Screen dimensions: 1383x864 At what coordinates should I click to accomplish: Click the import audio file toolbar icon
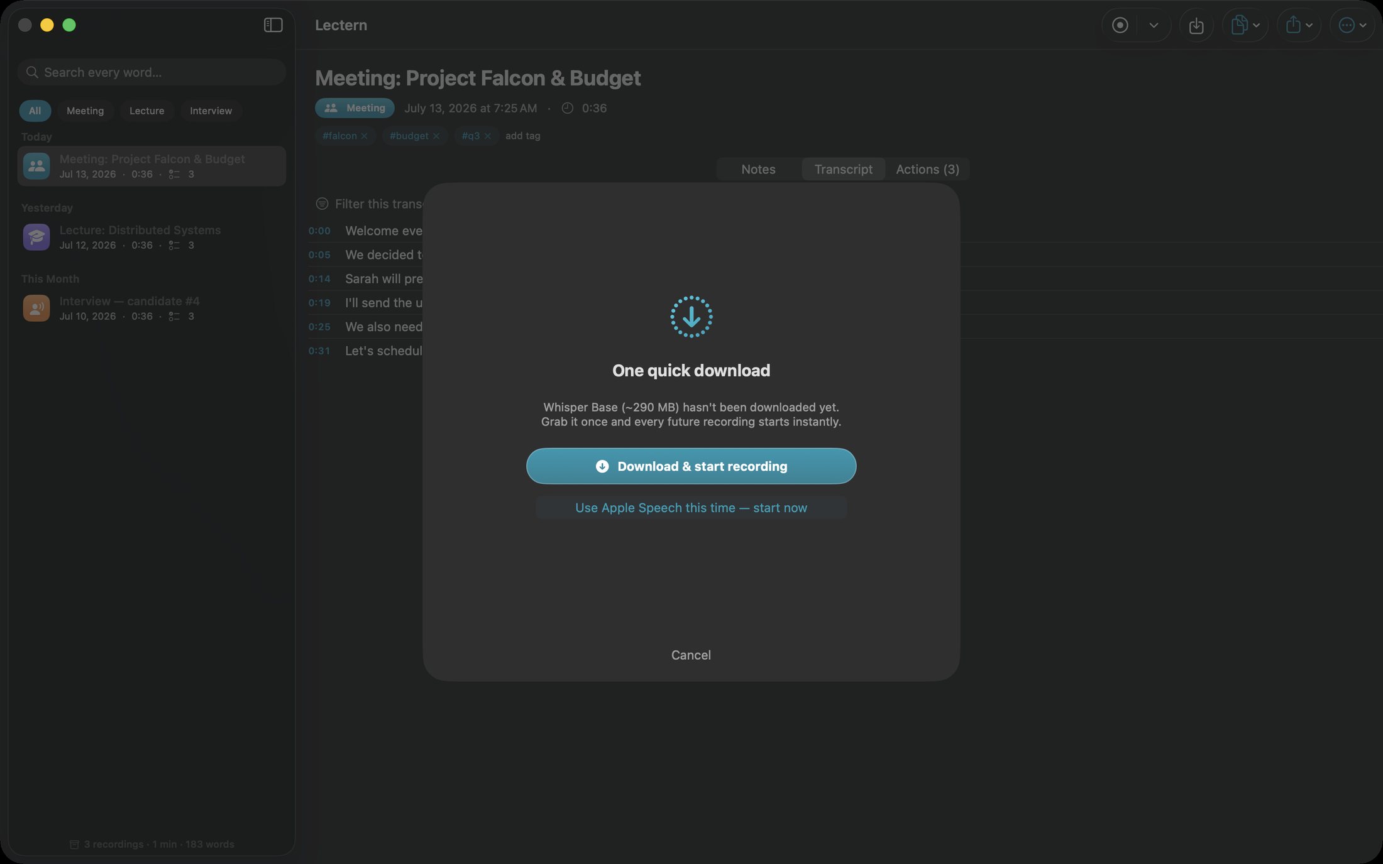(1196, 25)
